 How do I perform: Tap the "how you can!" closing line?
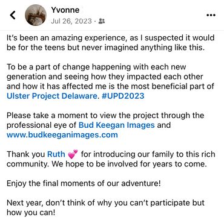click(31, 213)
